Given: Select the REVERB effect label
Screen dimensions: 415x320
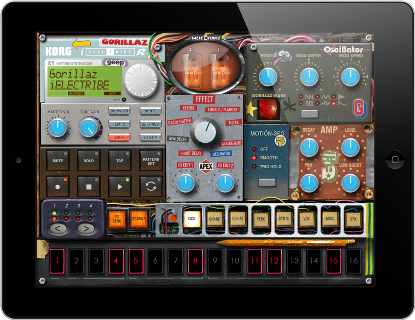Looking at the screenshot, I should tap(188, 108).
